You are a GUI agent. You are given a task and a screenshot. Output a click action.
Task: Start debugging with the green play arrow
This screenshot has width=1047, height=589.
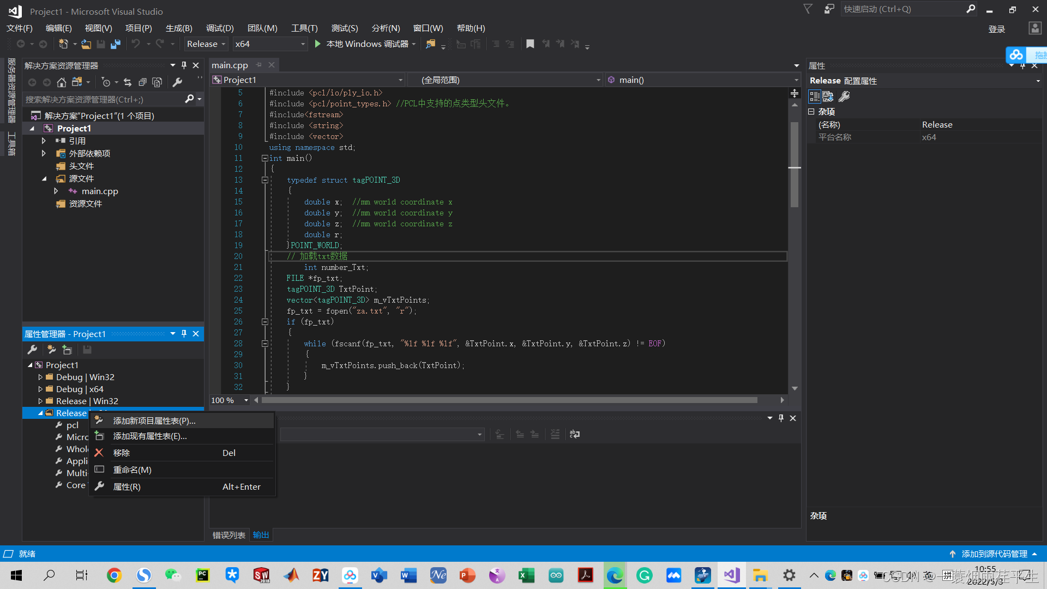coord(318,44)
